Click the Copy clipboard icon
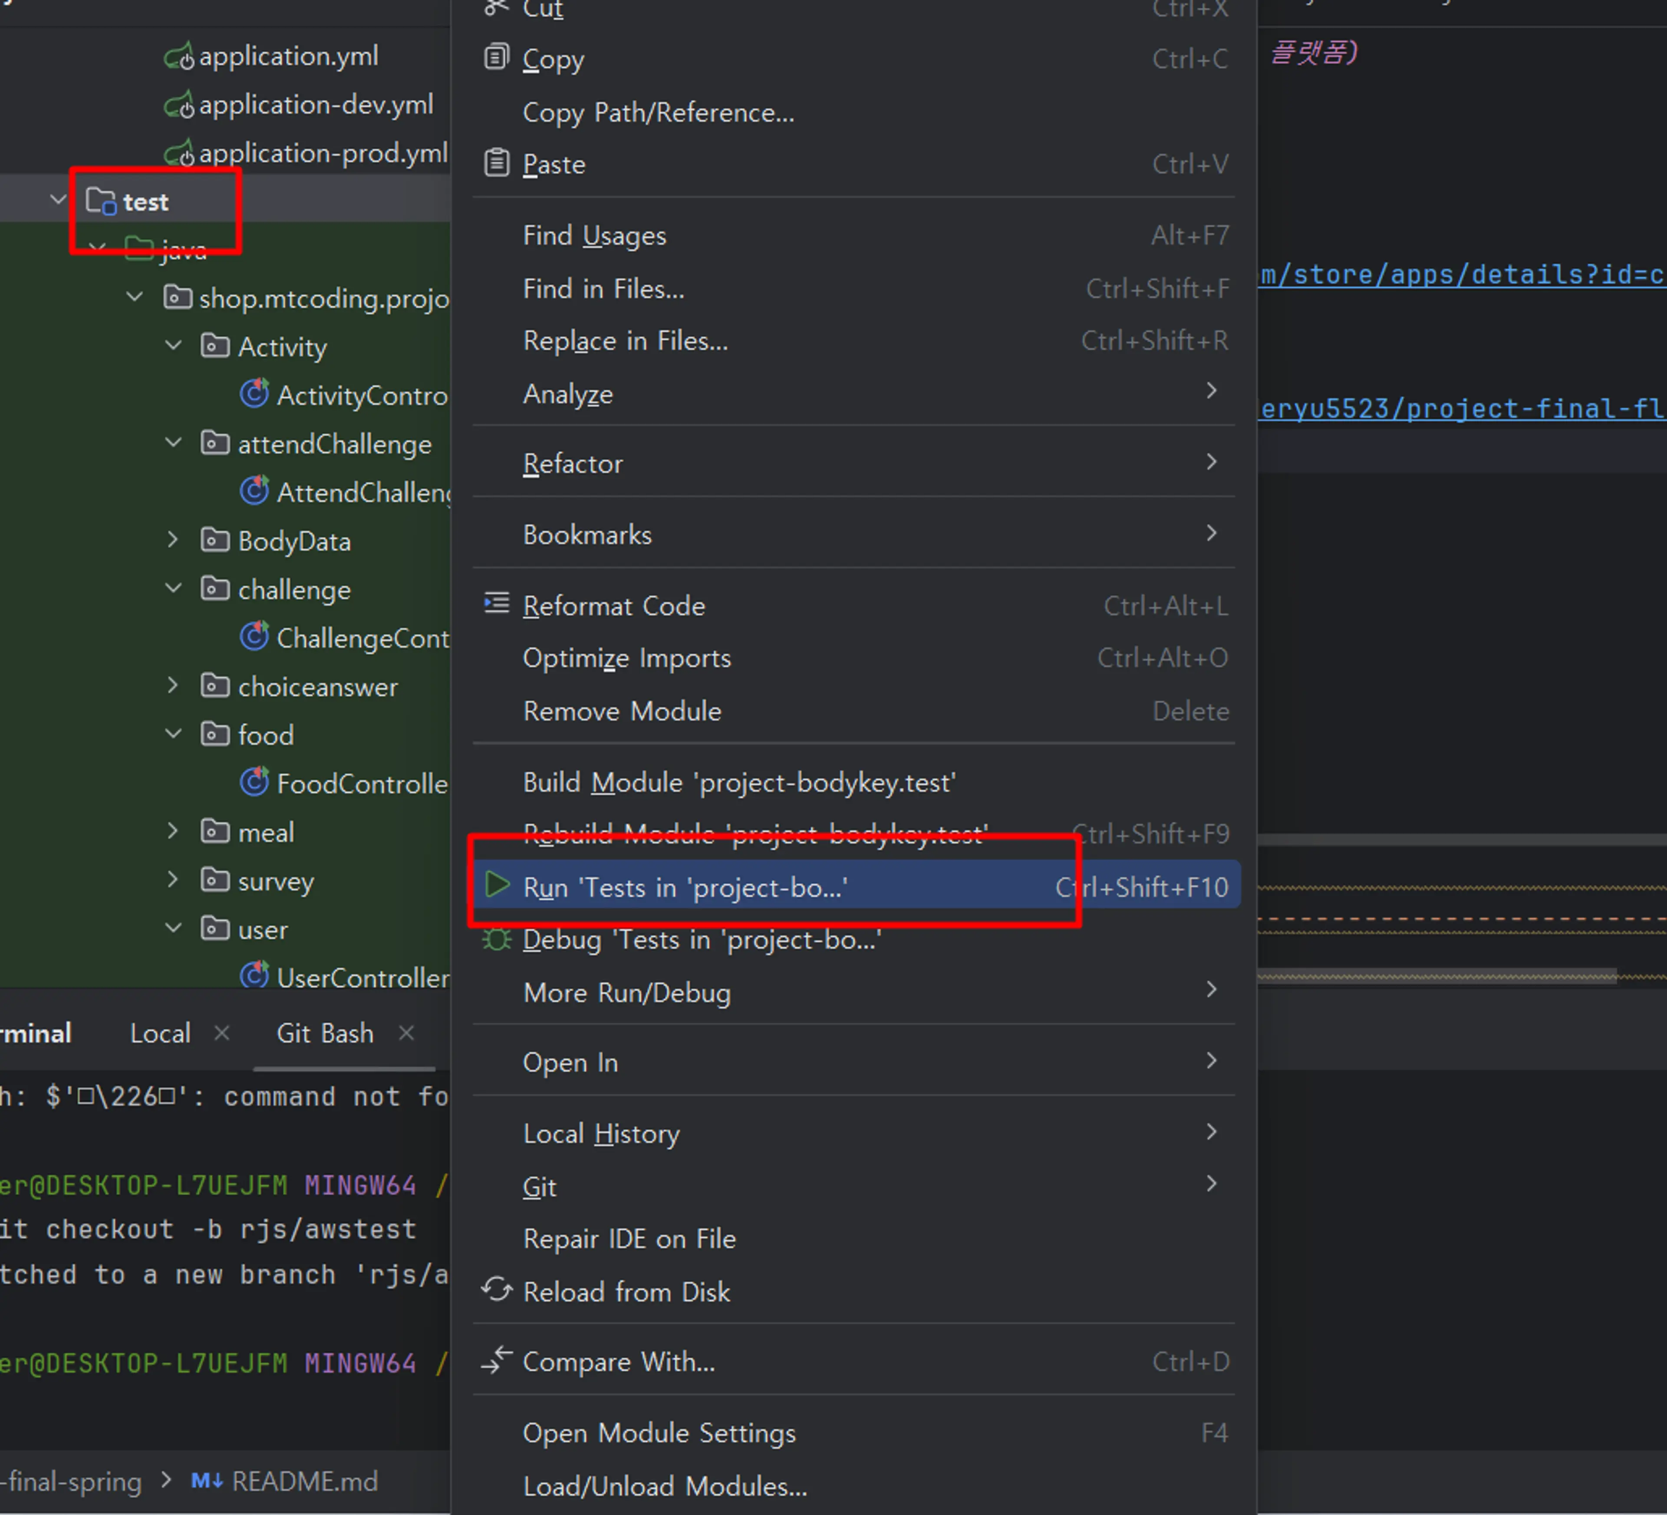The height and width of the screenshot is (1515, 1667). tap(496, 58)
